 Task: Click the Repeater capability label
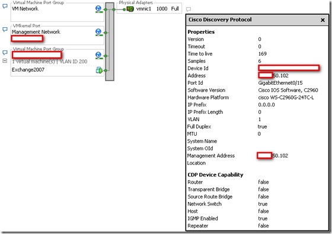tap(198, 226)
